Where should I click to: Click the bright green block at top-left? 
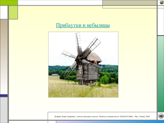coord(9,3)
